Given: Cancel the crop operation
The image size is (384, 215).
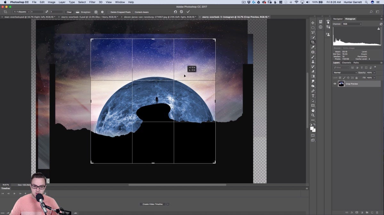Looking at the screenshot, I should (x=181, y=12).
